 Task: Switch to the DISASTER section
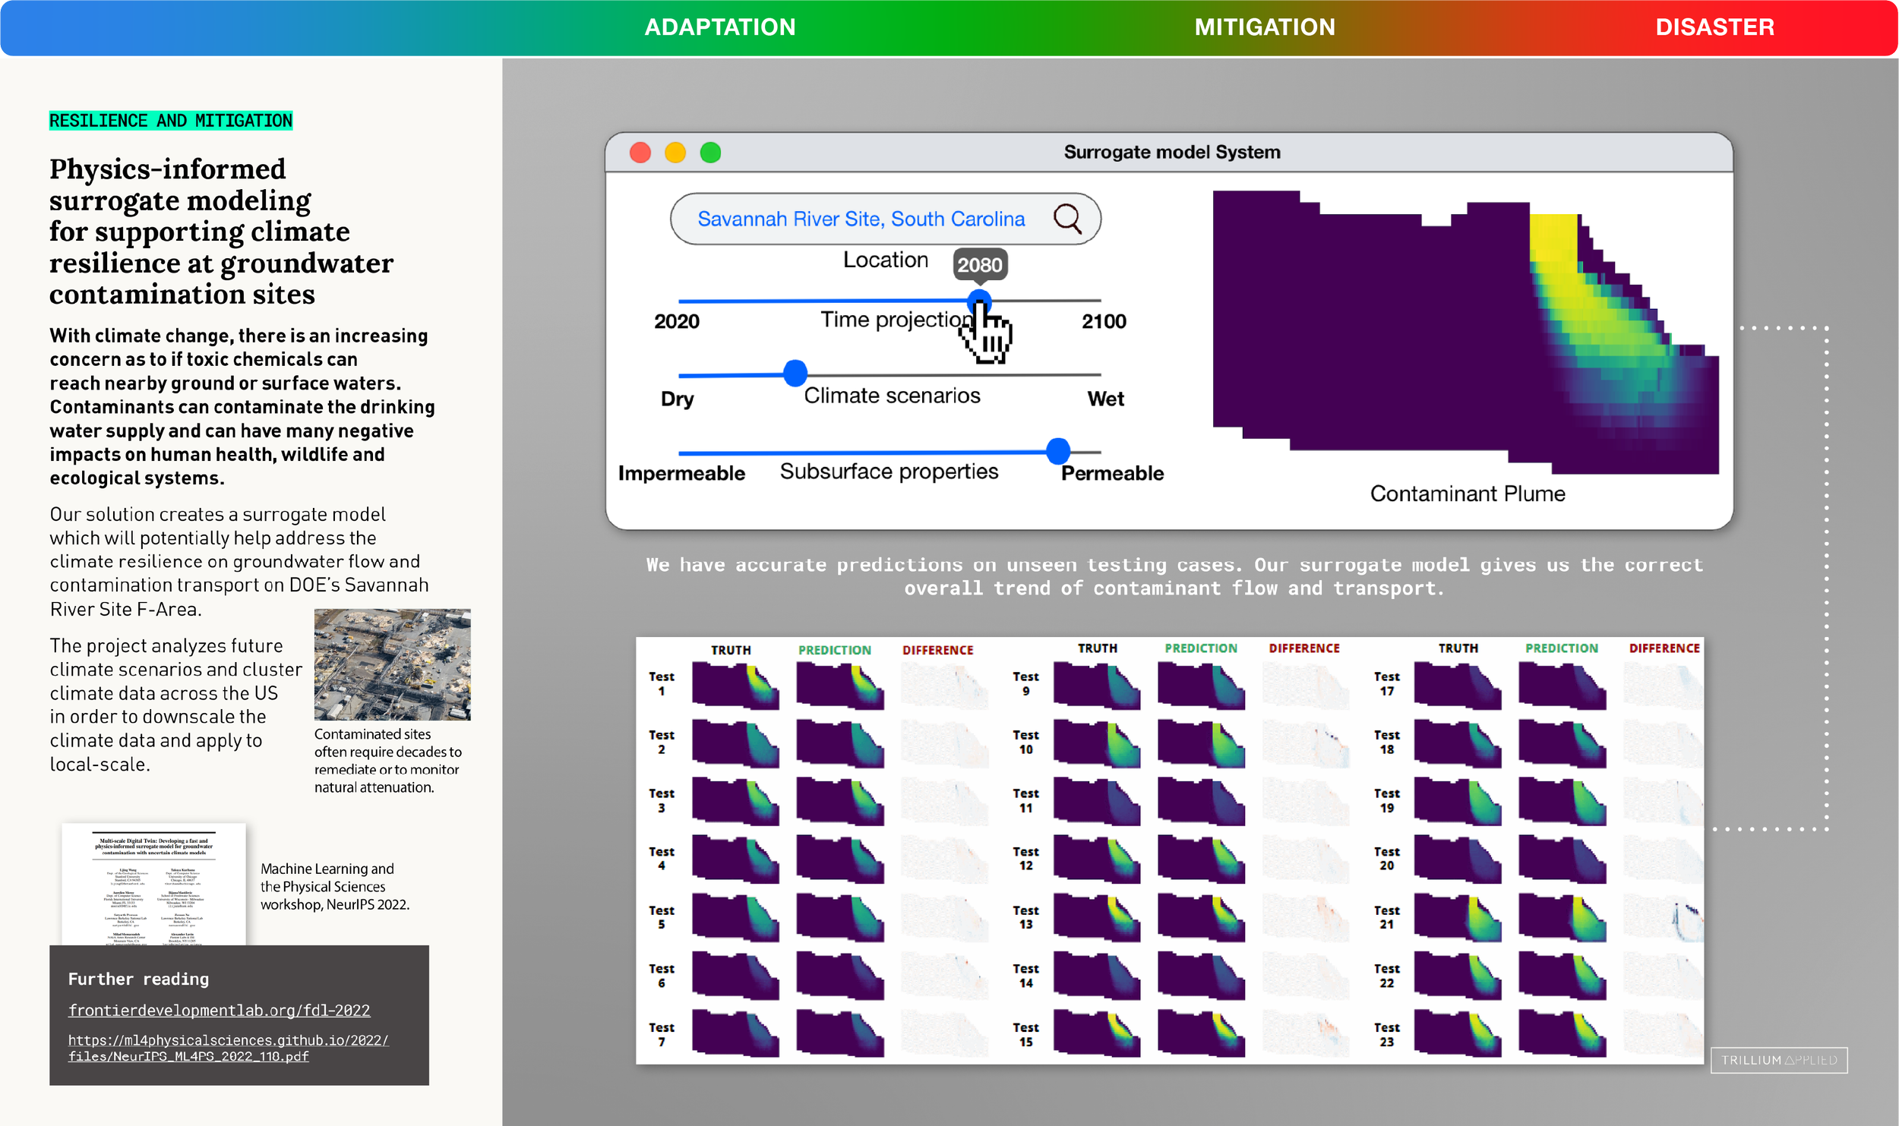[1715, 27]
